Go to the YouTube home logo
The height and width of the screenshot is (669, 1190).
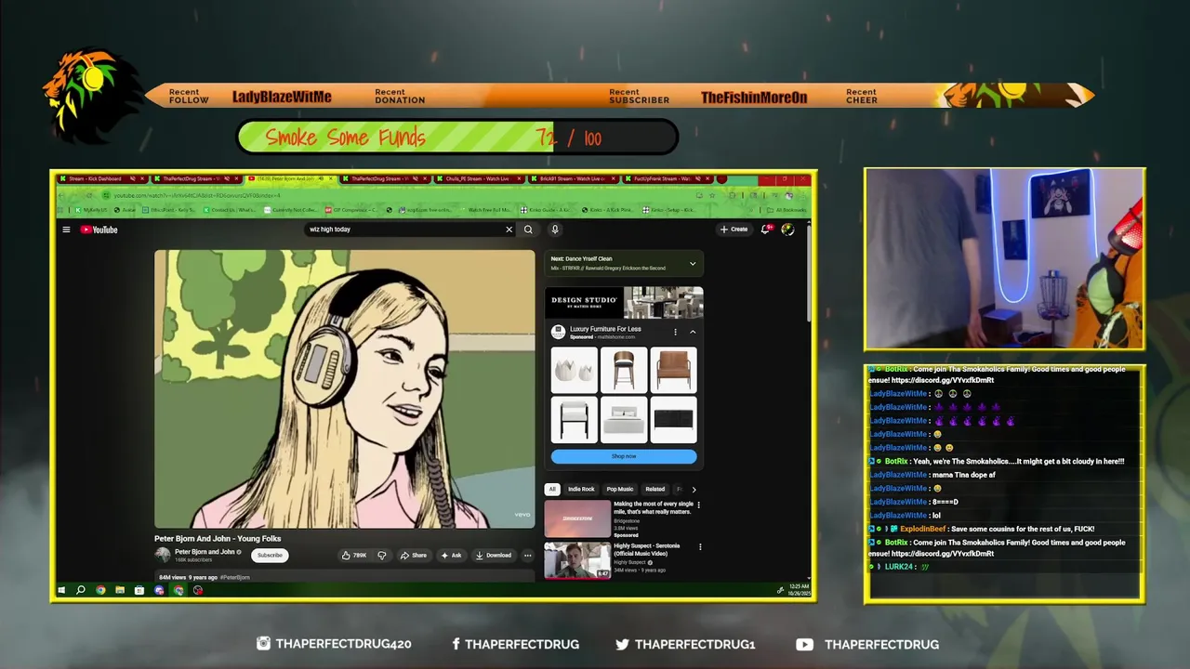tap(99, 230)
